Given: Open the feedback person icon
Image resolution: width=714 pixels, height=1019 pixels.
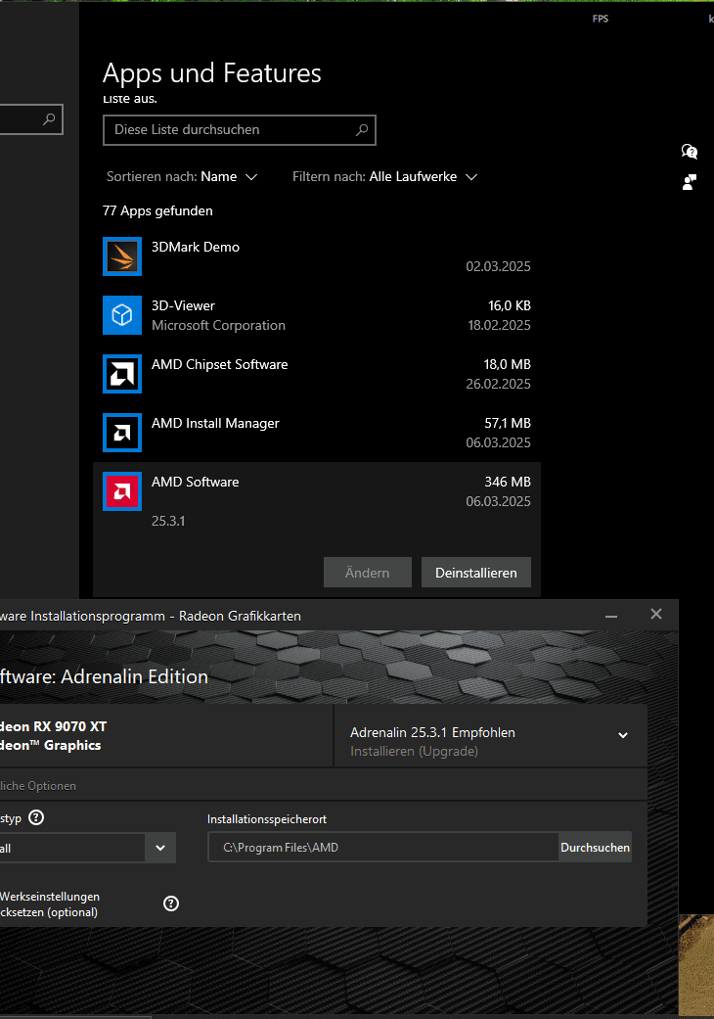Looking at the screenshot, I should (x=690, y=182).
